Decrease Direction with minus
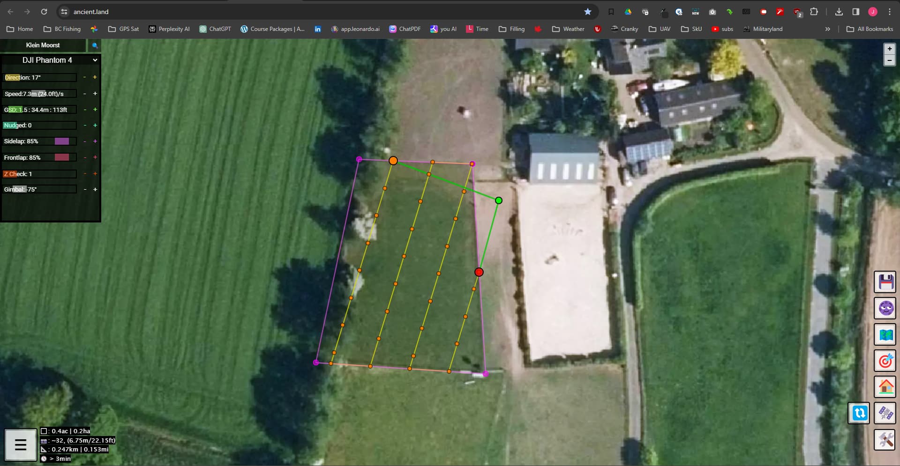 84,77
